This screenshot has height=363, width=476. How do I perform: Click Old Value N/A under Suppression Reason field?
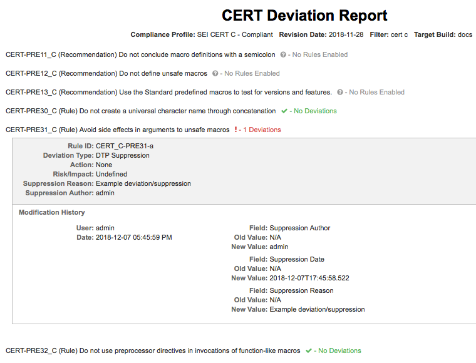point(276,300)
